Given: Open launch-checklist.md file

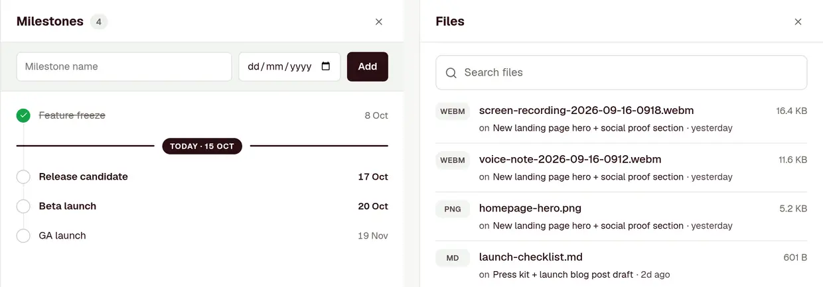Looking at the screenshot, I should click(x=531, y=257).
